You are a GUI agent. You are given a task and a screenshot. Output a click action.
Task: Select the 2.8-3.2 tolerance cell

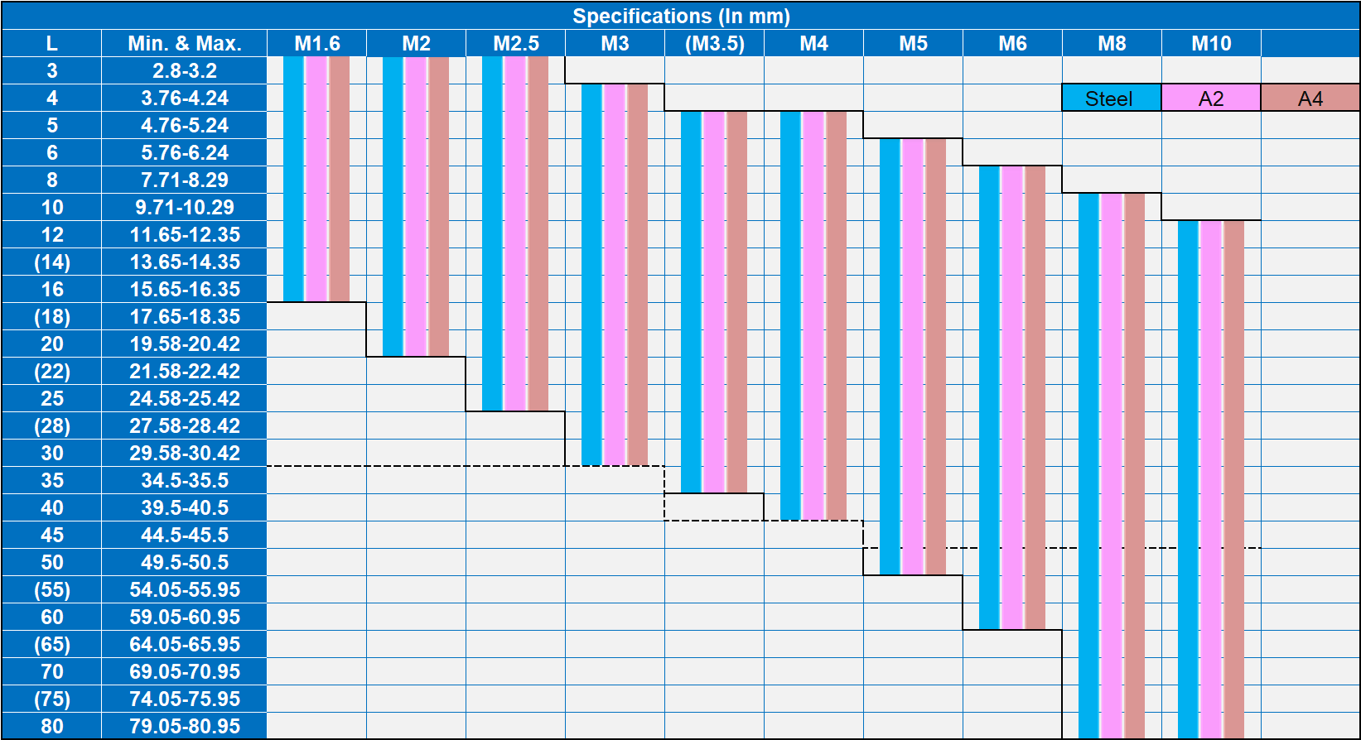coord(184,71)
